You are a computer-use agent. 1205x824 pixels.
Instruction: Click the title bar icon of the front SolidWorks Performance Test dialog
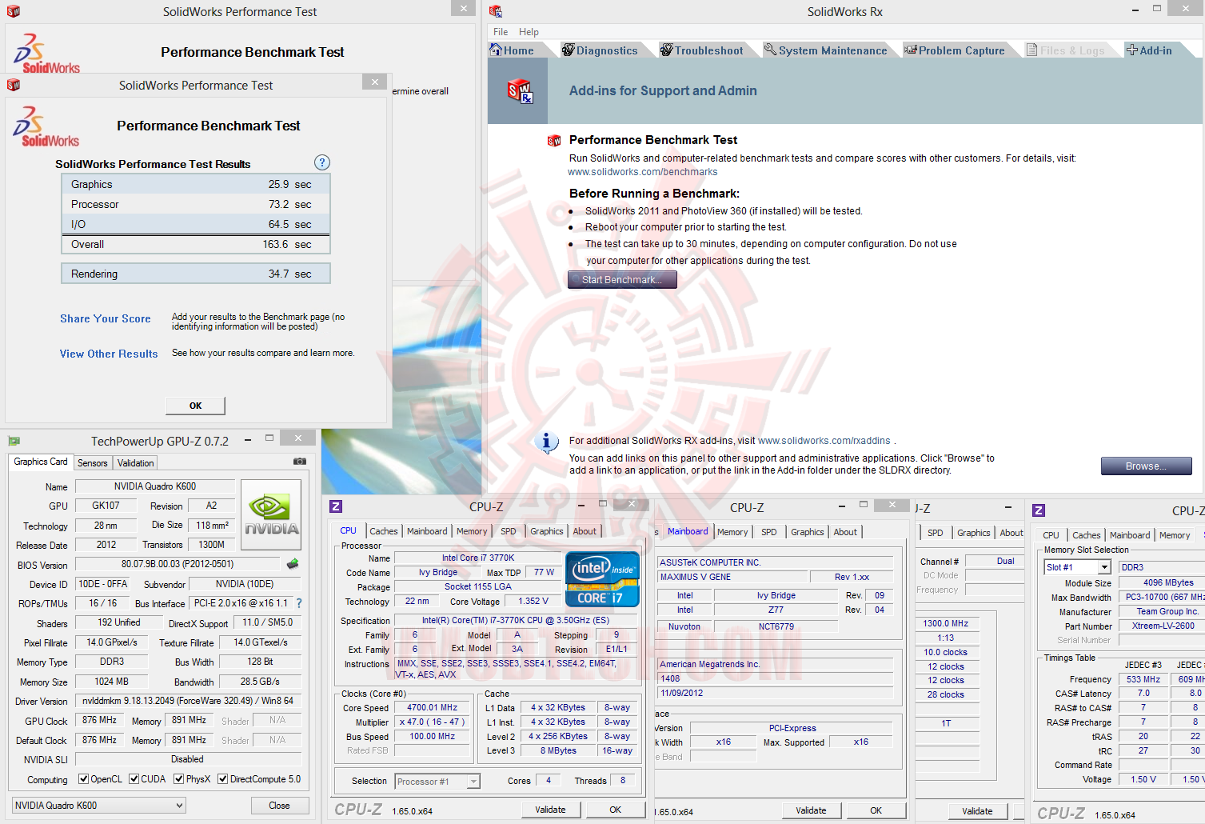14,85
